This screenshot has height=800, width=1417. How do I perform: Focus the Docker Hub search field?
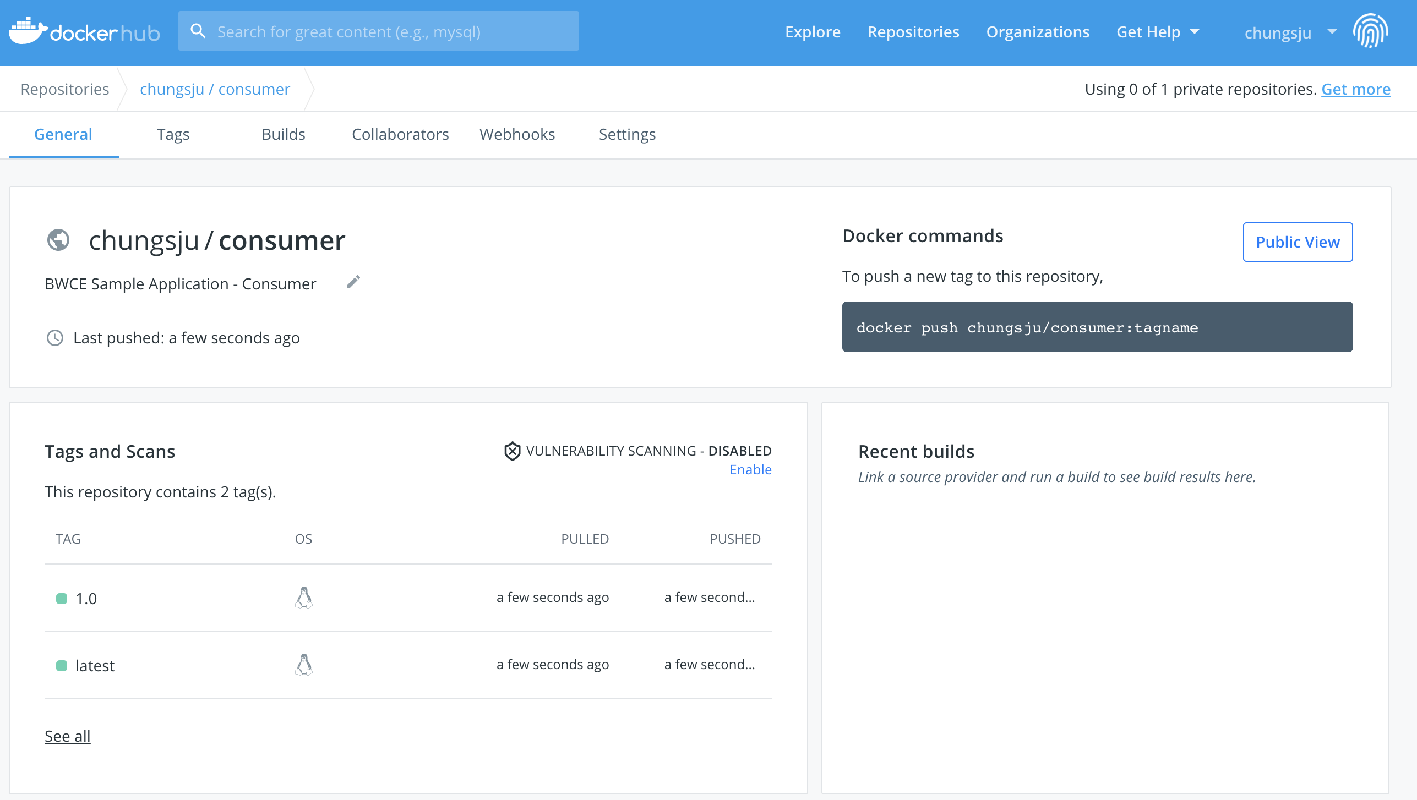(379, 31)
